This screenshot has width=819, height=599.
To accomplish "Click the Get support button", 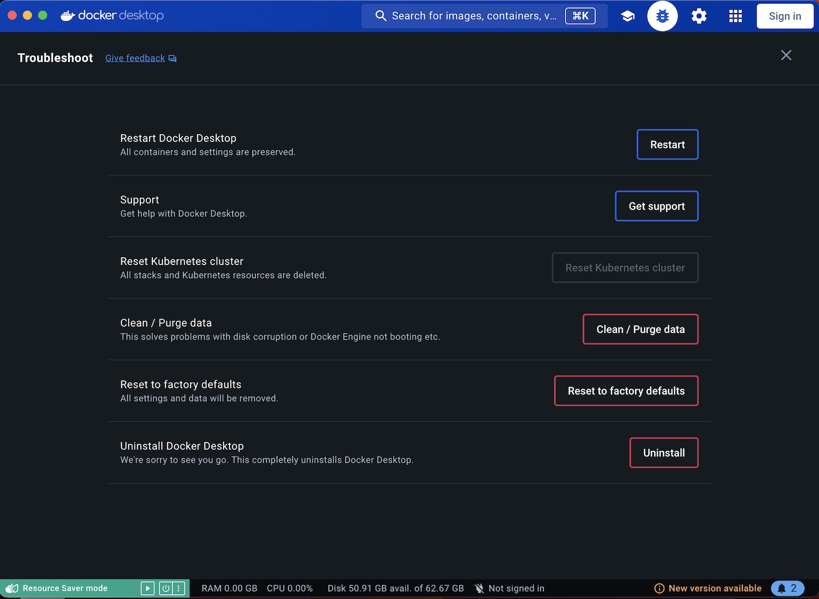I will point(656,206).
